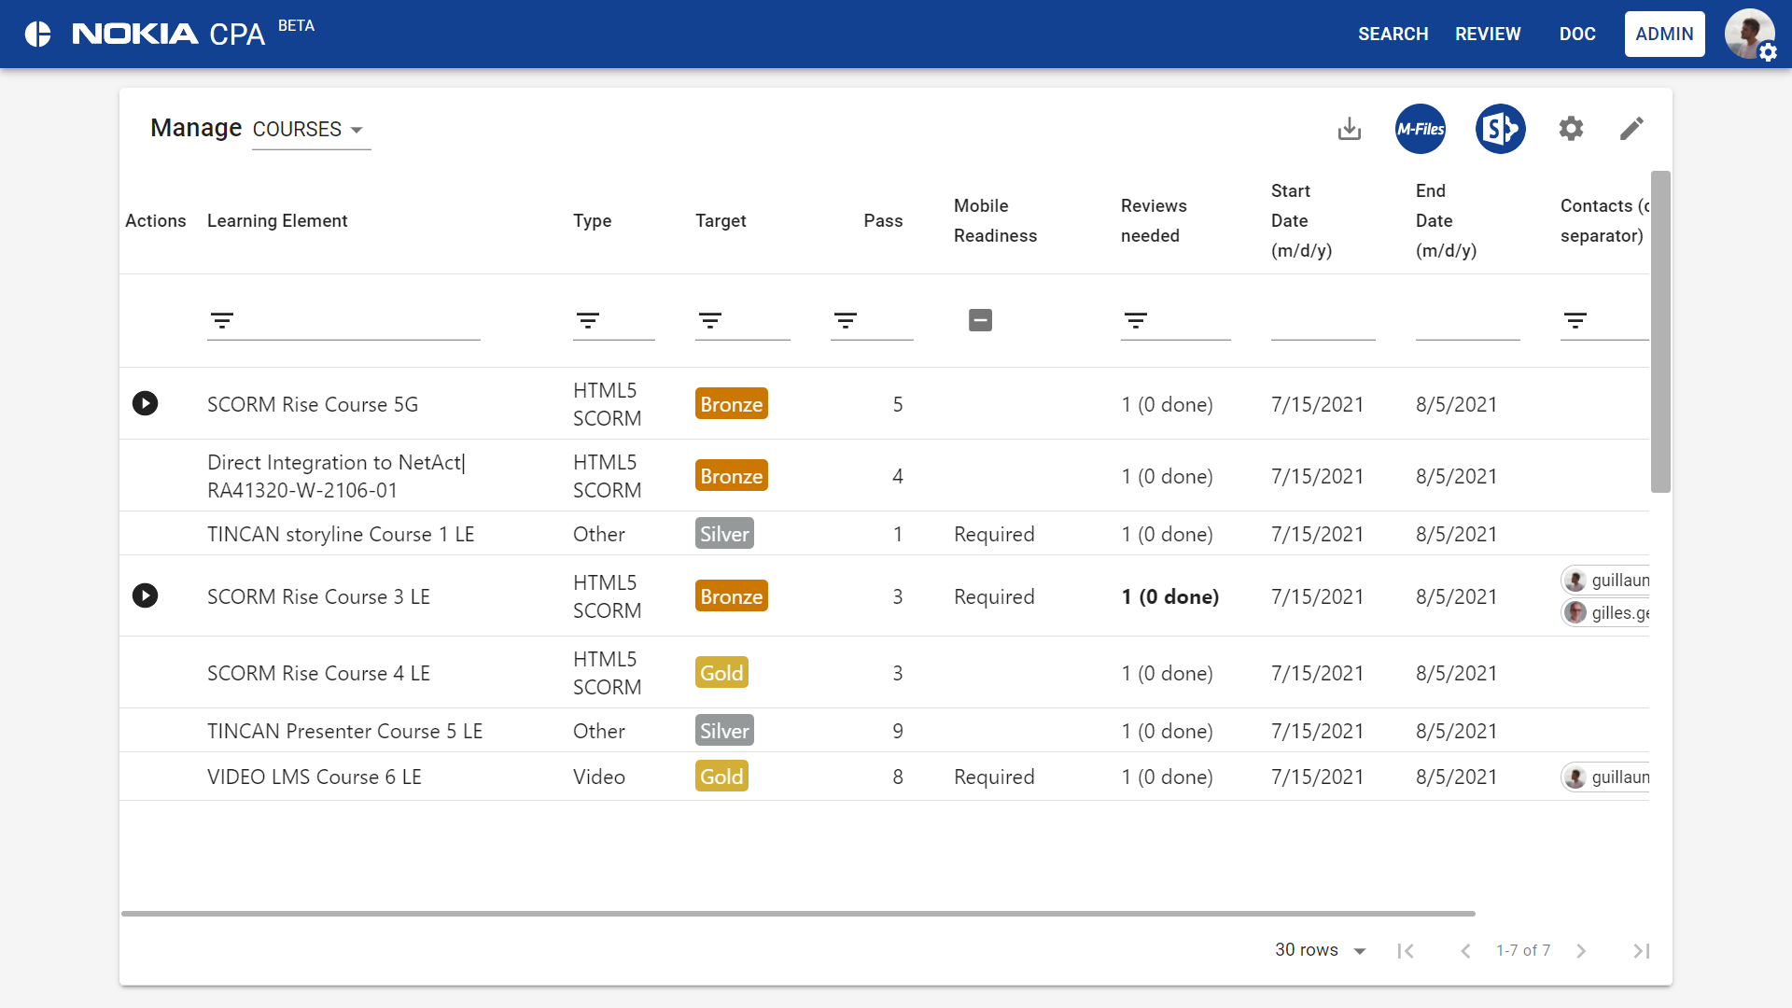Screen dimensions: 1792x1008
Task: Expand the 30 rows per-page dropdown
Action: [x=1320, y=950]
